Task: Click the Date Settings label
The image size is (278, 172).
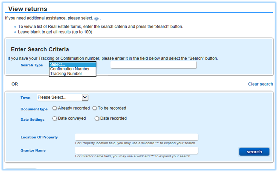Action: pos(33,120)
